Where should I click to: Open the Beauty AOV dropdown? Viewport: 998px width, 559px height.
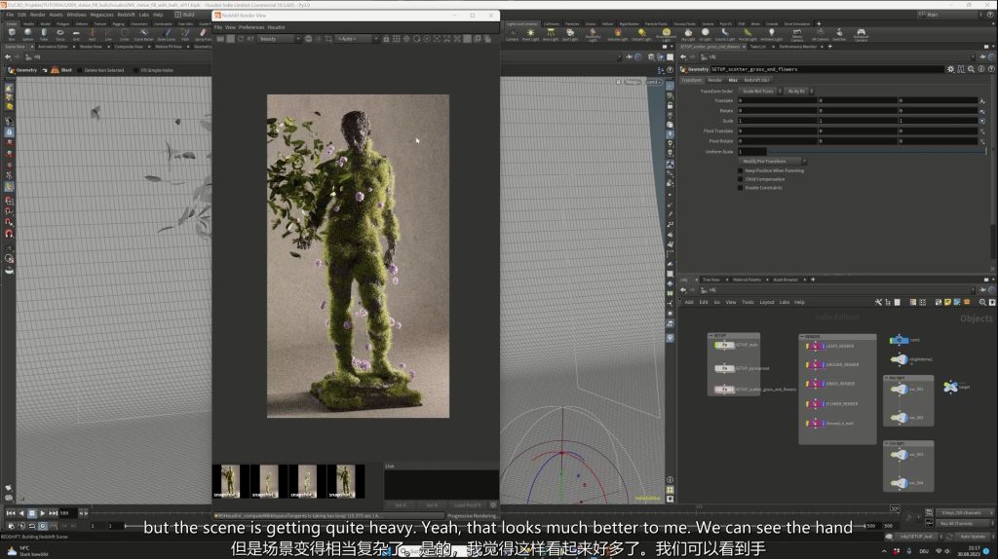[x=279, y=39]
